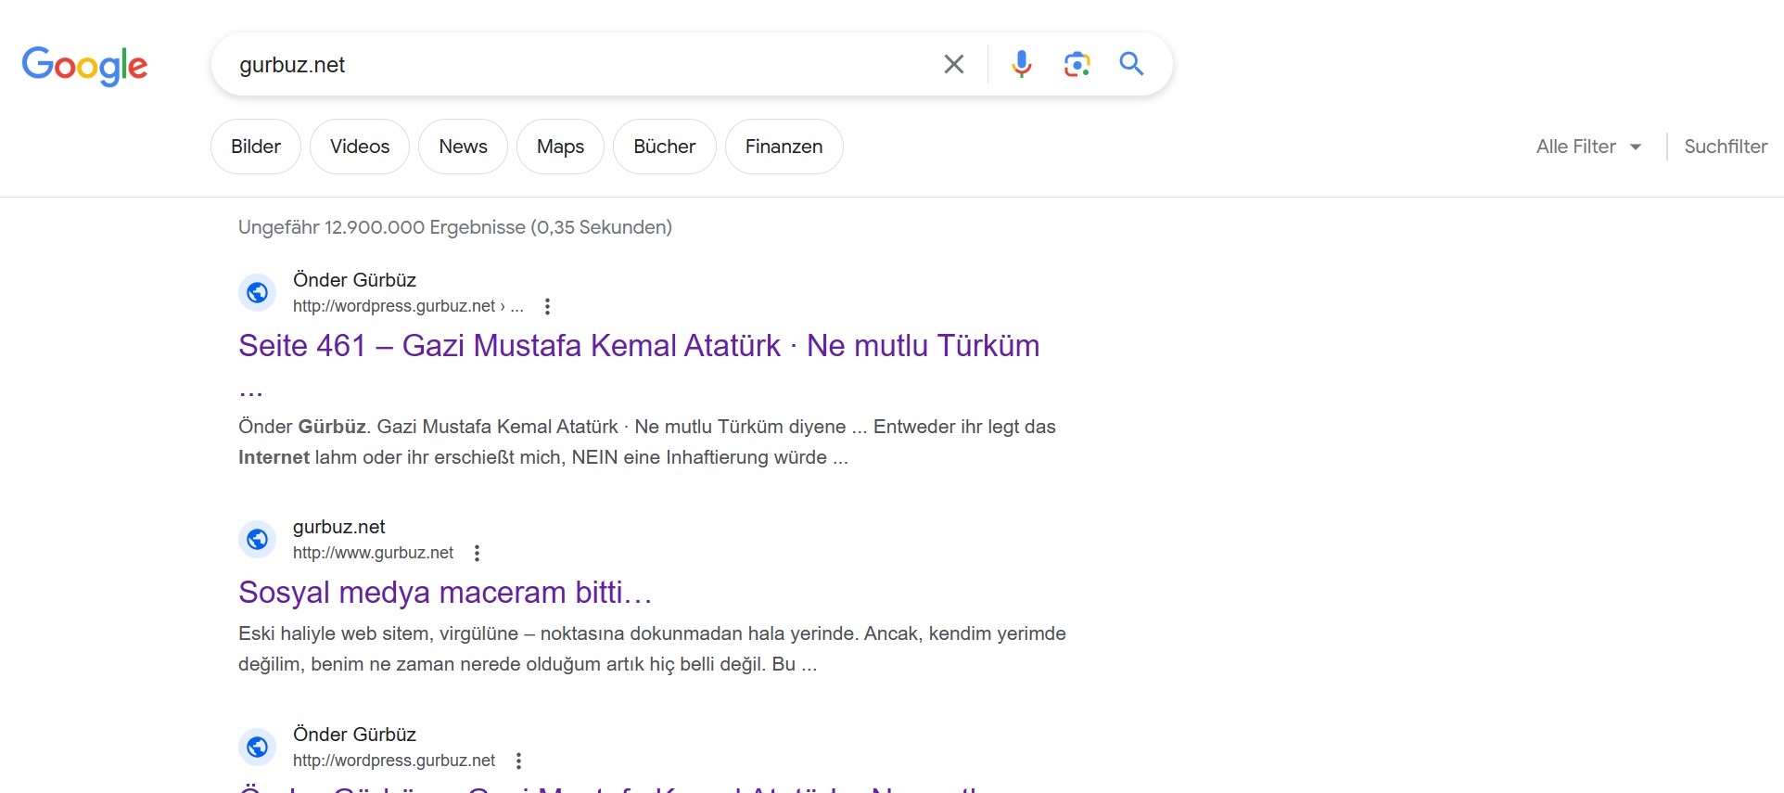
Task: Click the Google logo
Action: tap(84, 65)
